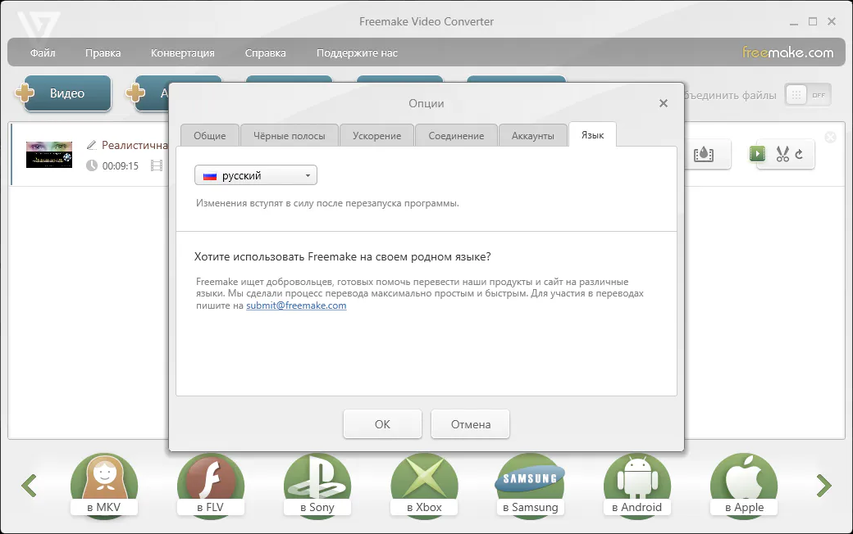Click the Russian flag in language box
The height and width of the screenshot is (534, 853).
click(209, 176)
